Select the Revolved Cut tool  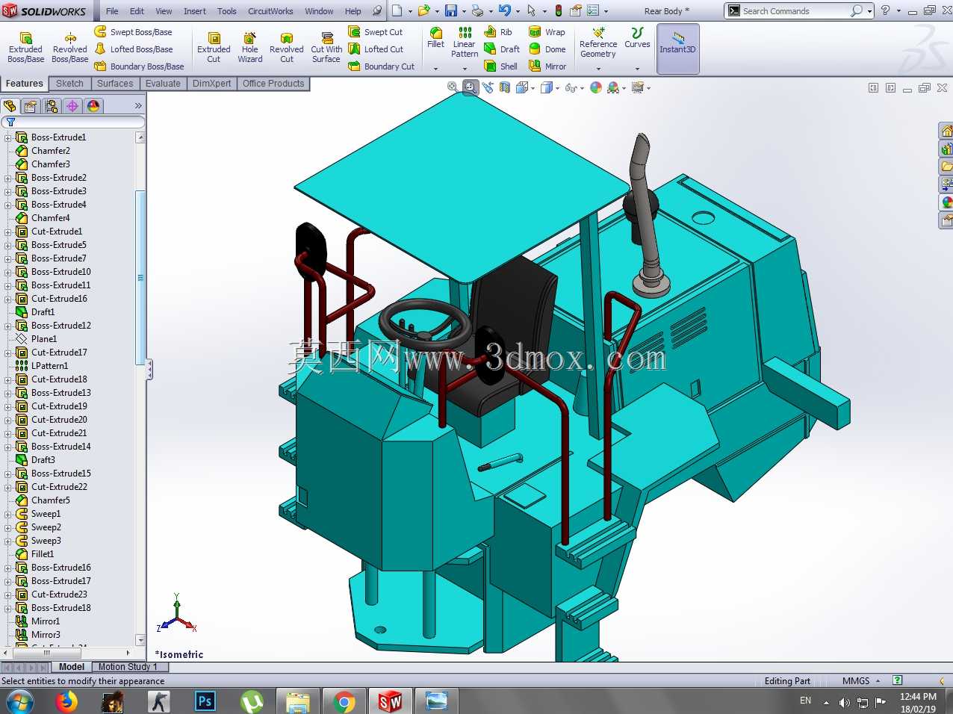(x=287, y=48)
